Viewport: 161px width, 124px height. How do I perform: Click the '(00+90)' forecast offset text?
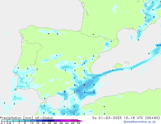pyautogui.click(x=153, y=118)
